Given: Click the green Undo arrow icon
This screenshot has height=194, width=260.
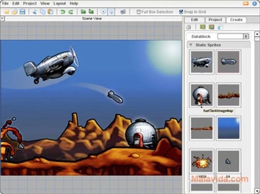Looking at the screenshot, I should 63,12.
